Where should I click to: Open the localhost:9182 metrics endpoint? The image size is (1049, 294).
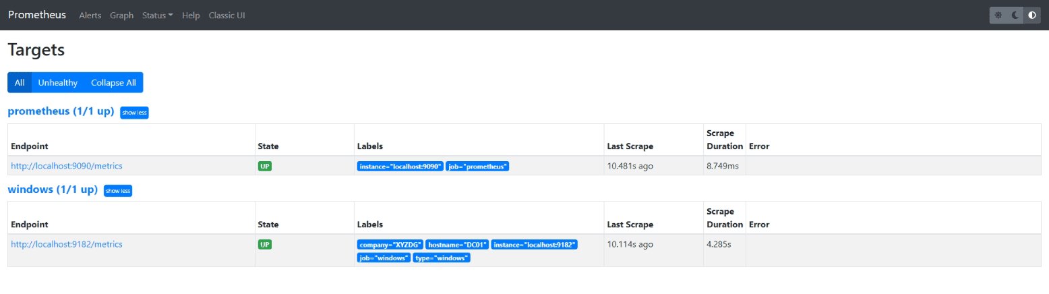click(x=67, y=244)
